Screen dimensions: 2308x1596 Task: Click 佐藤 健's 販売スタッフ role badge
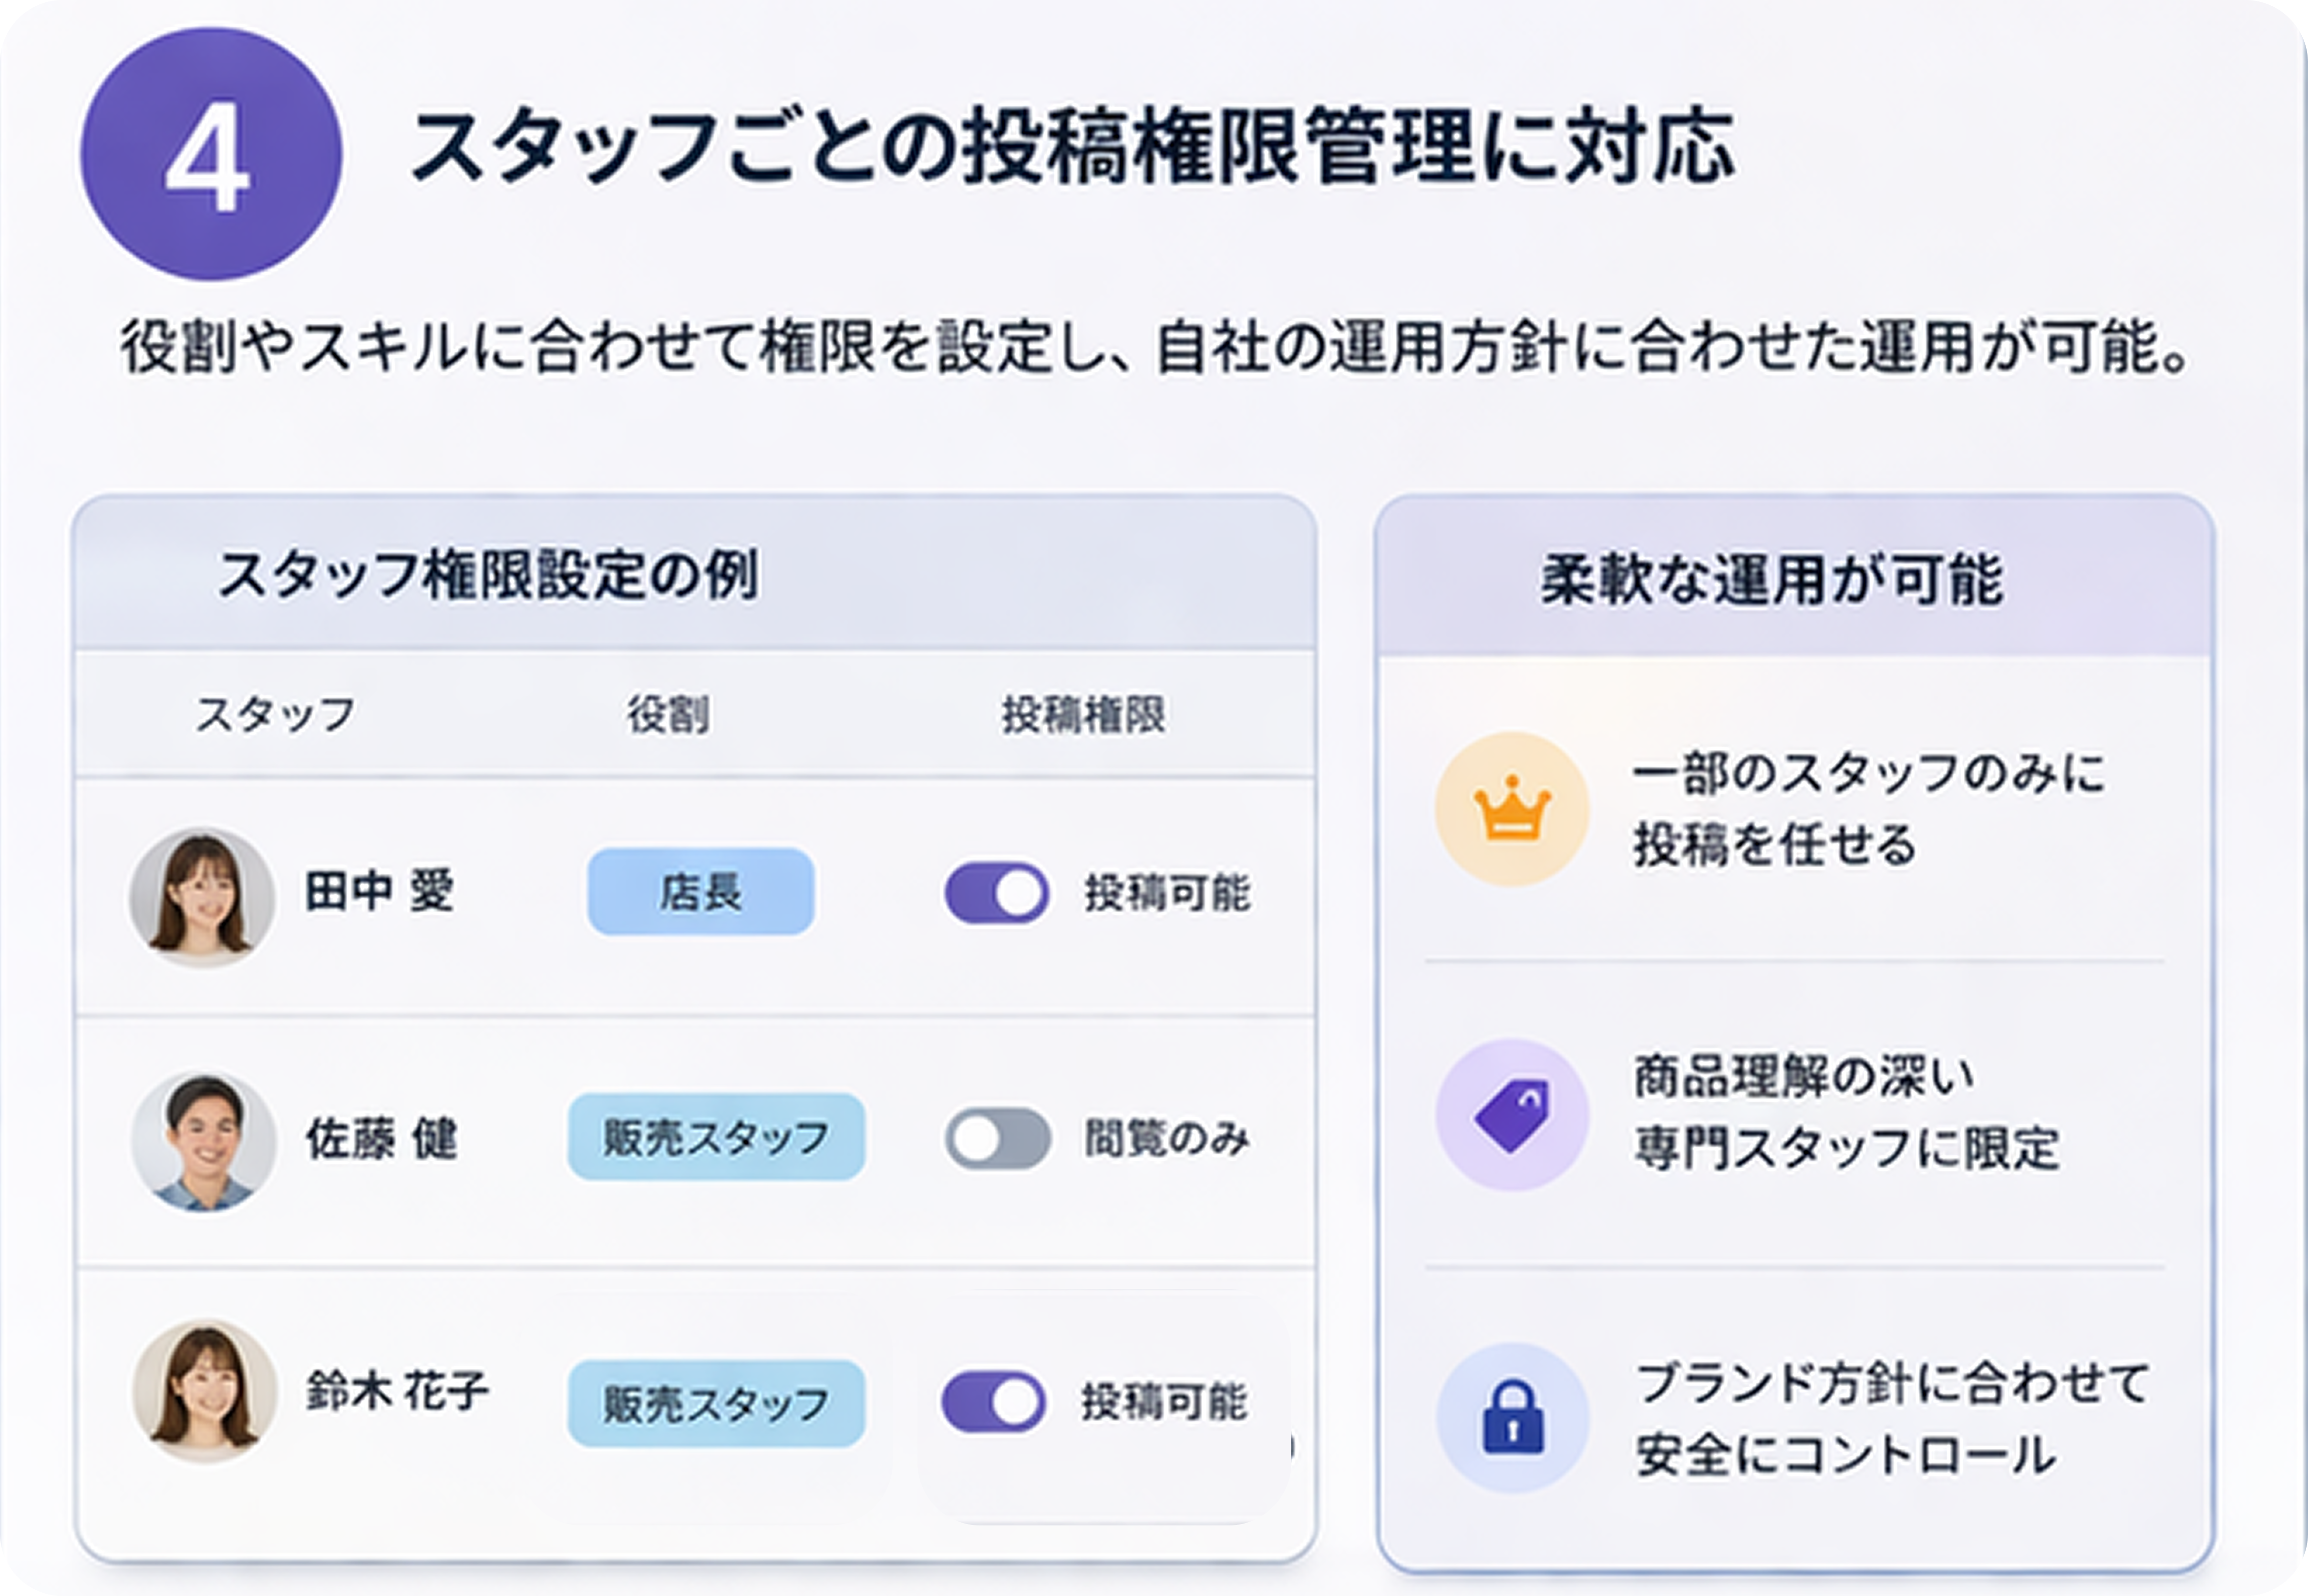(x=716, y=1137)
